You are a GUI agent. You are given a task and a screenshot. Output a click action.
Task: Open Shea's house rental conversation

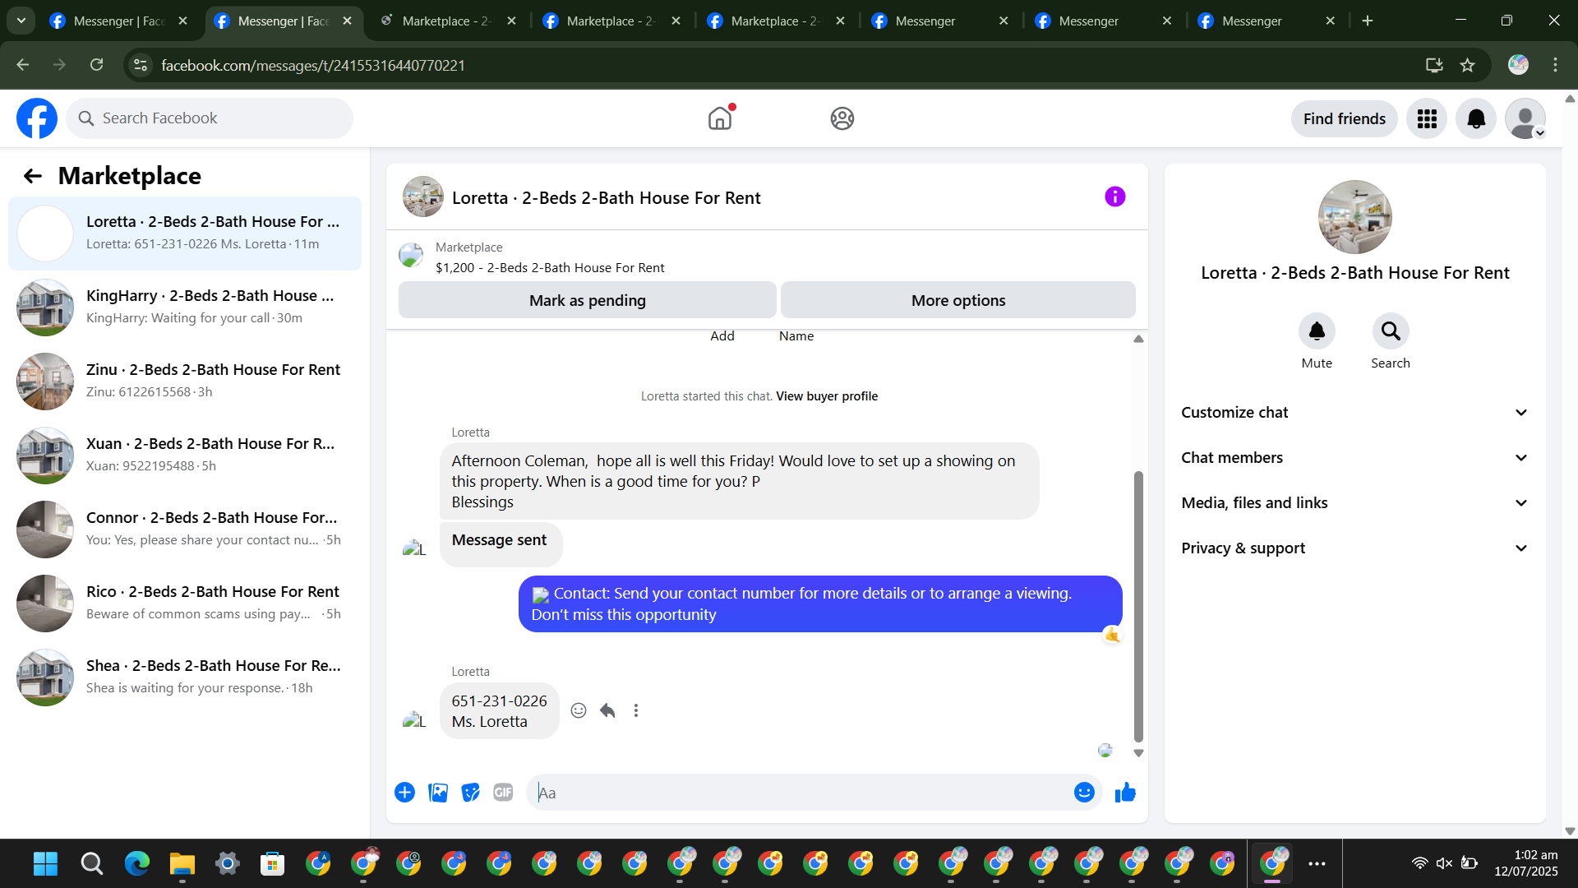click(x=185, y=677)
